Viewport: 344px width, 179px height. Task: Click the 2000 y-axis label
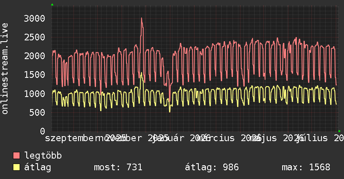pos(35,56)
